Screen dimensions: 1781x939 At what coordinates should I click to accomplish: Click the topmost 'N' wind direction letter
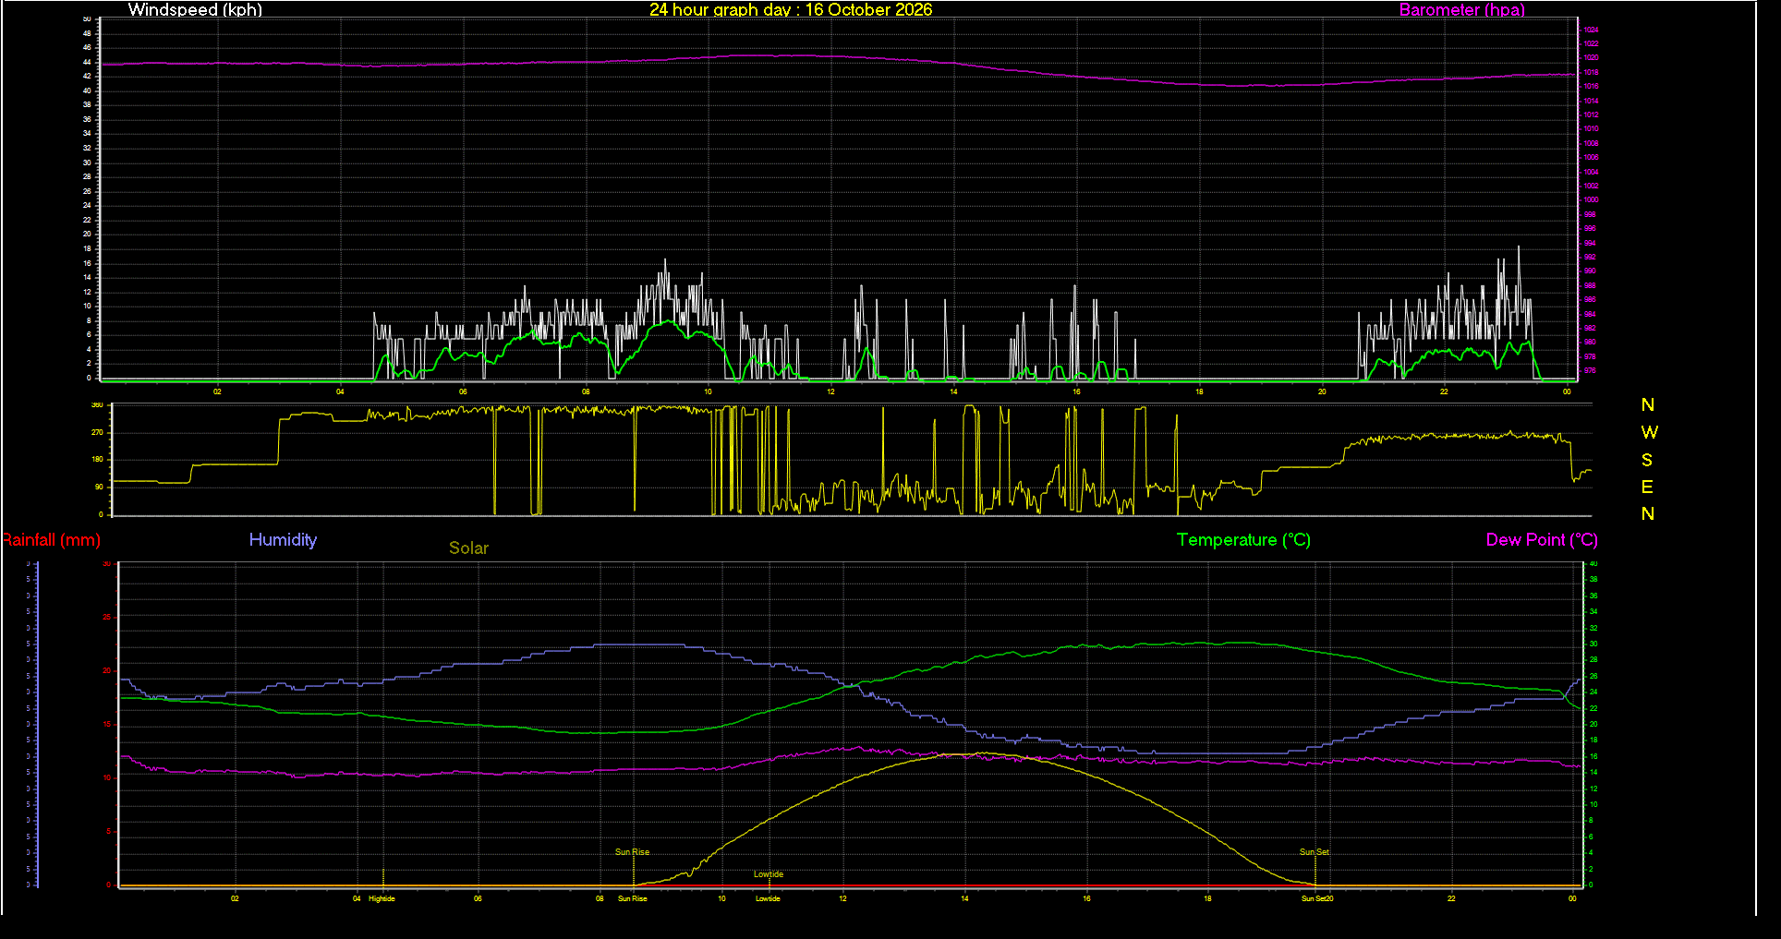coord(1648,405)
